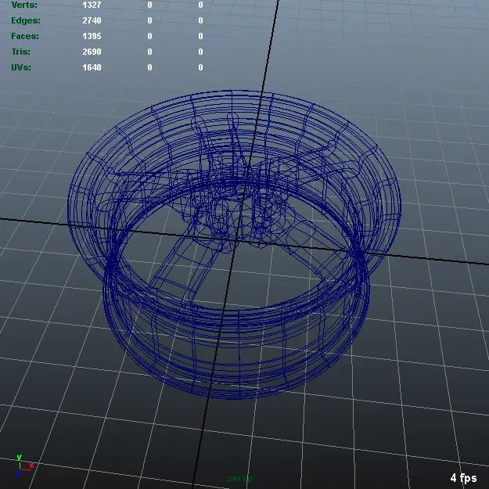
Task: Click the triangle count value 2690
Action: [x=92, y=52]
